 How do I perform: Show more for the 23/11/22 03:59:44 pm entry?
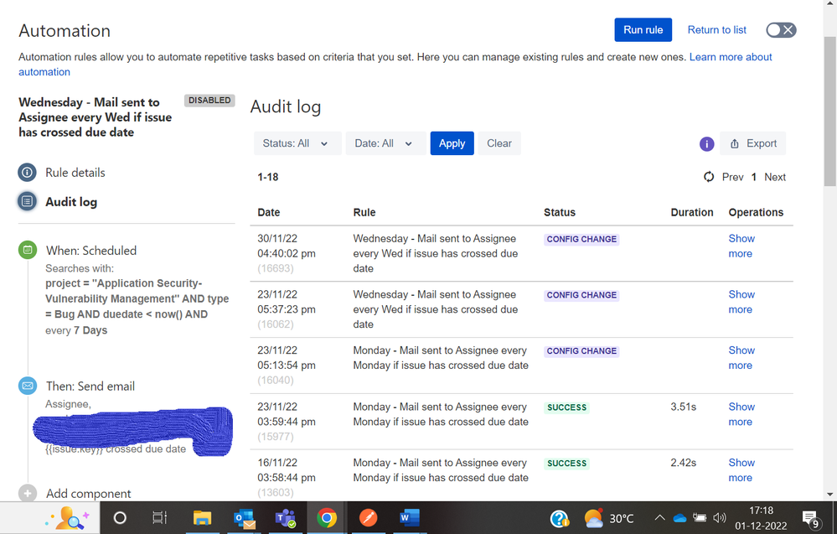click(x=741, y=414)
